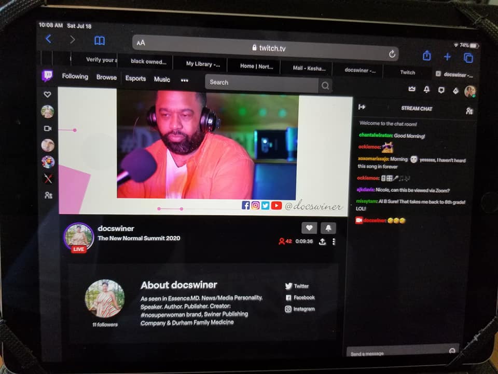
Task: Collapse the stream chat panel
Action: click(x=362, y=107)
